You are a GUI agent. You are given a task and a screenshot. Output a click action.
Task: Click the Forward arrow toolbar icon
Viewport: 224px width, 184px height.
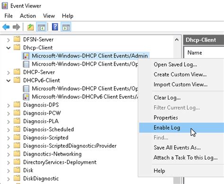click(x=17, y=27)
